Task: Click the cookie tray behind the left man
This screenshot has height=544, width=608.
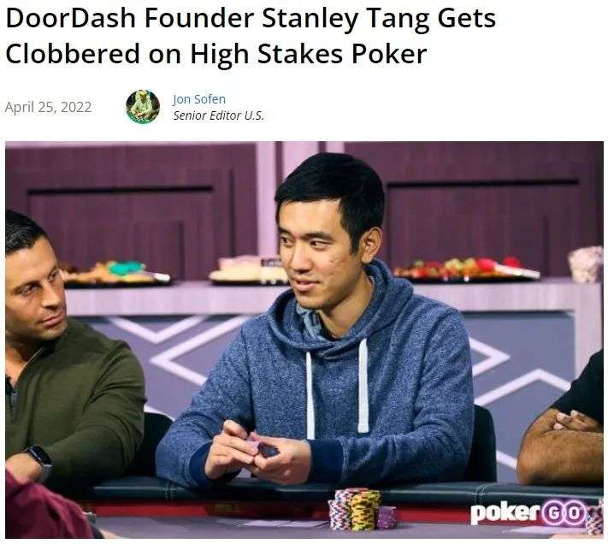Action: point(115,273)
